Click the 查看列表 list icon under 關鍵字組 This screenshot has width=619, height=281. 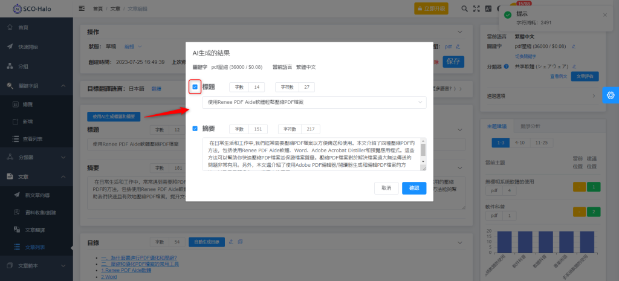click(x=16, y=138)
